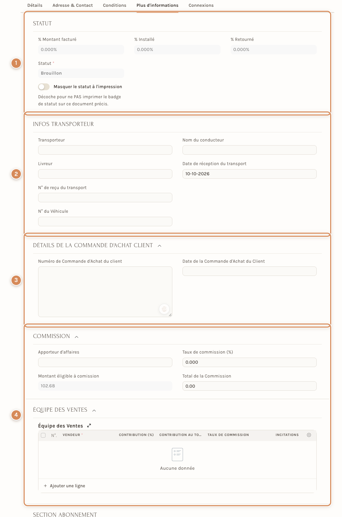
Task: Collapse Détails de la Commande d'Achat Client section
Action: 160,245
